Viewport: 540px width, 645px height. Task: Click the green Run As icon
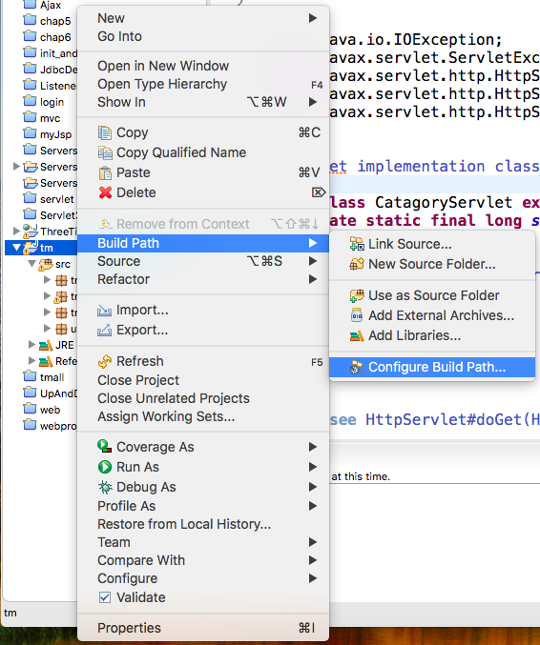tap(105, 467)
